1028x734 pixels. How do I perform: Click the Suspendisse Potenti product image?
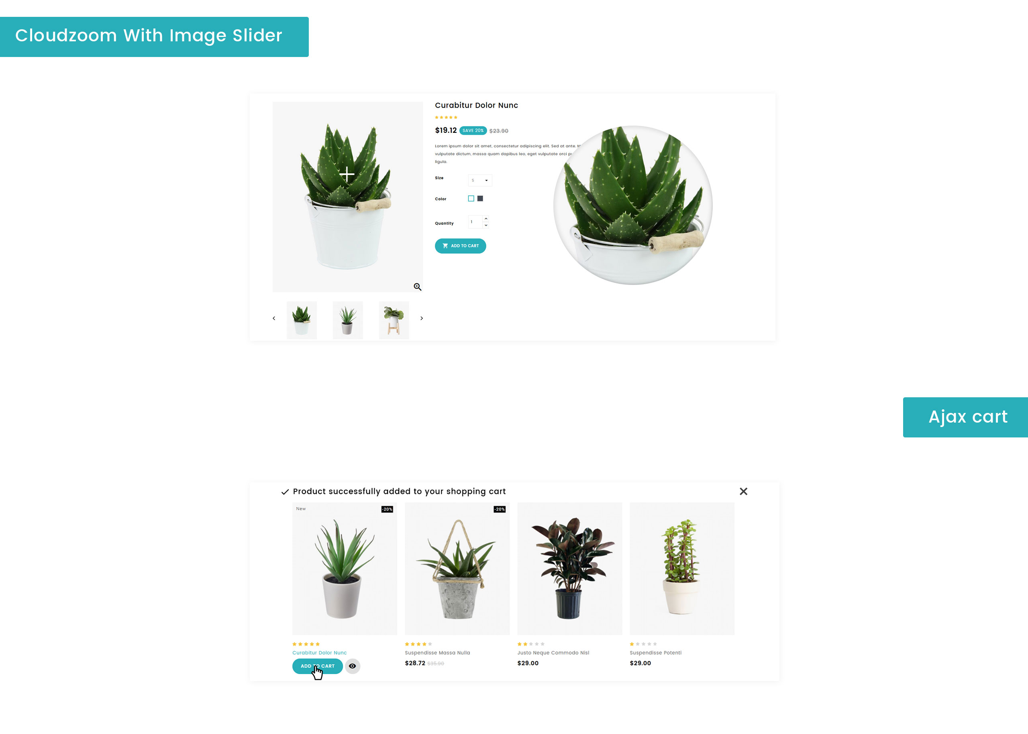(682, 569)
